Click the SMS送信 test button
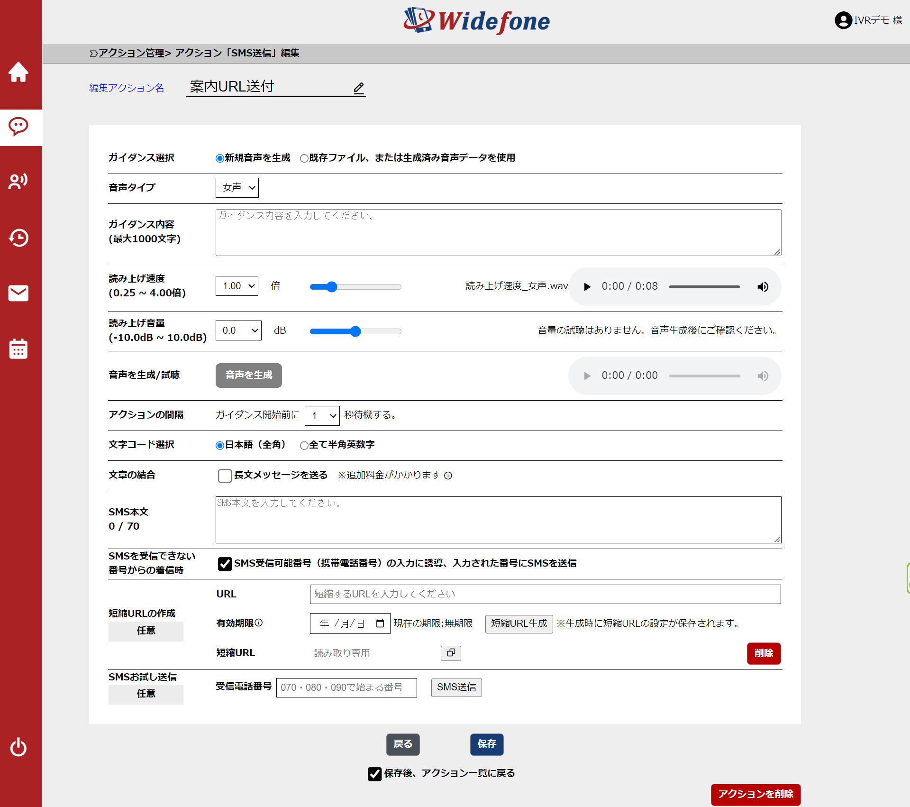 (456, 688)
